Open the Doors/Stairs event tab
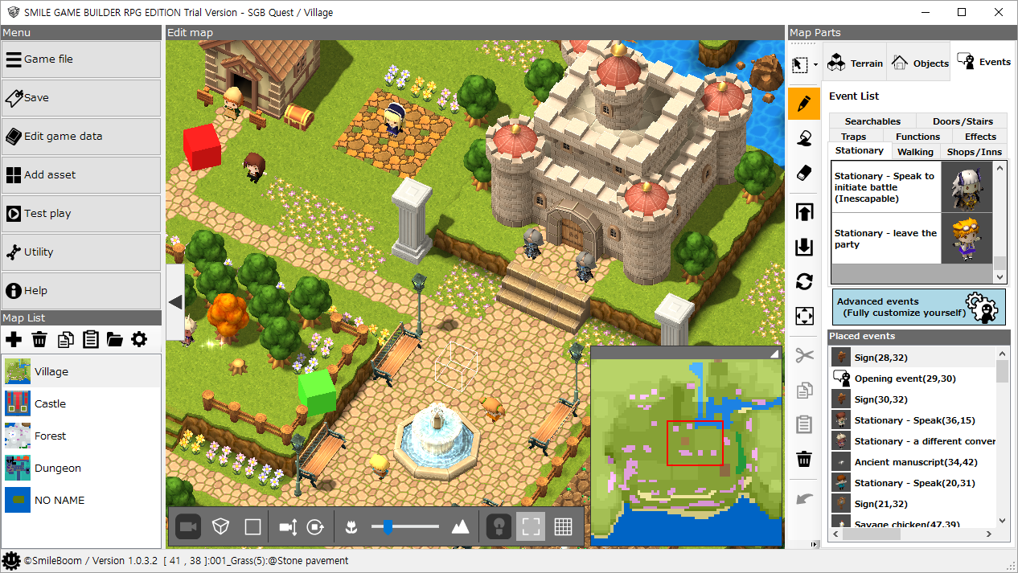This screenshot has height=573, width=1018. point(963,121)
